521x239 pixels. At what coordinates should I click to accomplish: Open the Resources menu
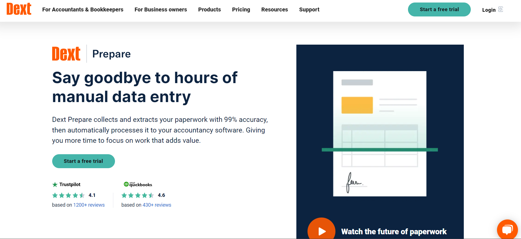point(274,9)
